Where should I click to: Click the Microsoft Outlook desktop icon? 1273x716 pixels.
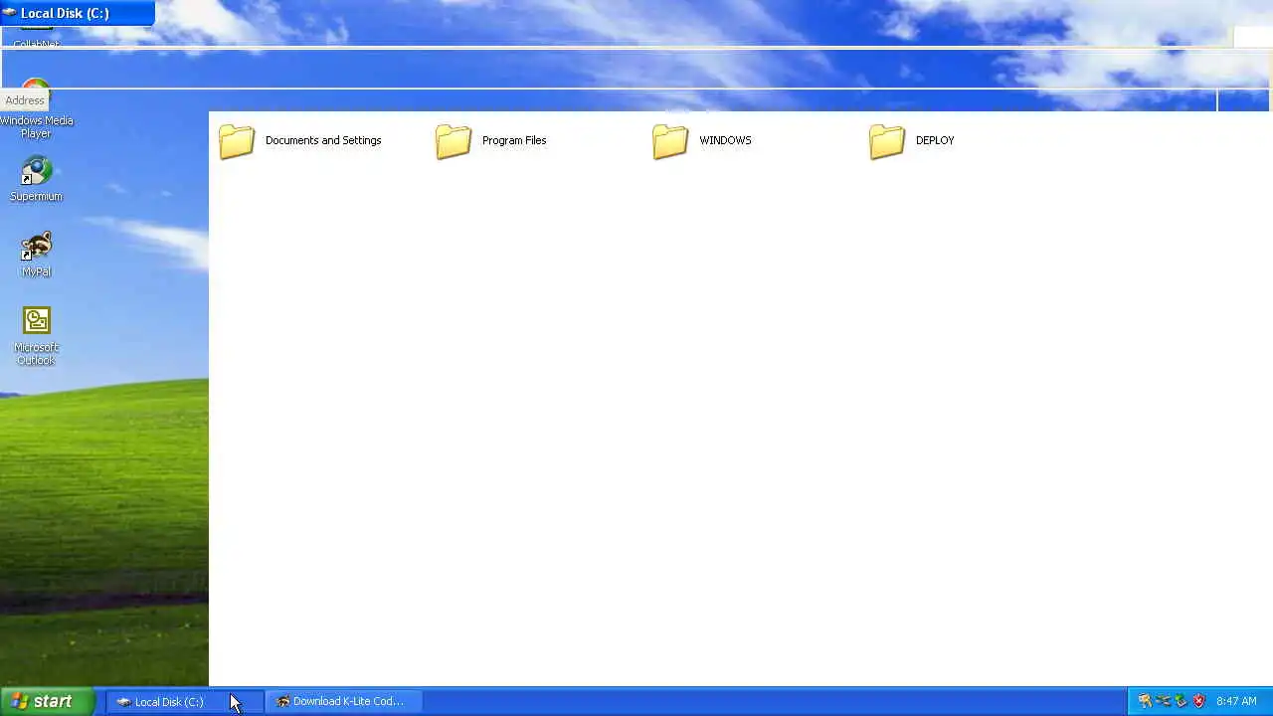pos(36,320)
